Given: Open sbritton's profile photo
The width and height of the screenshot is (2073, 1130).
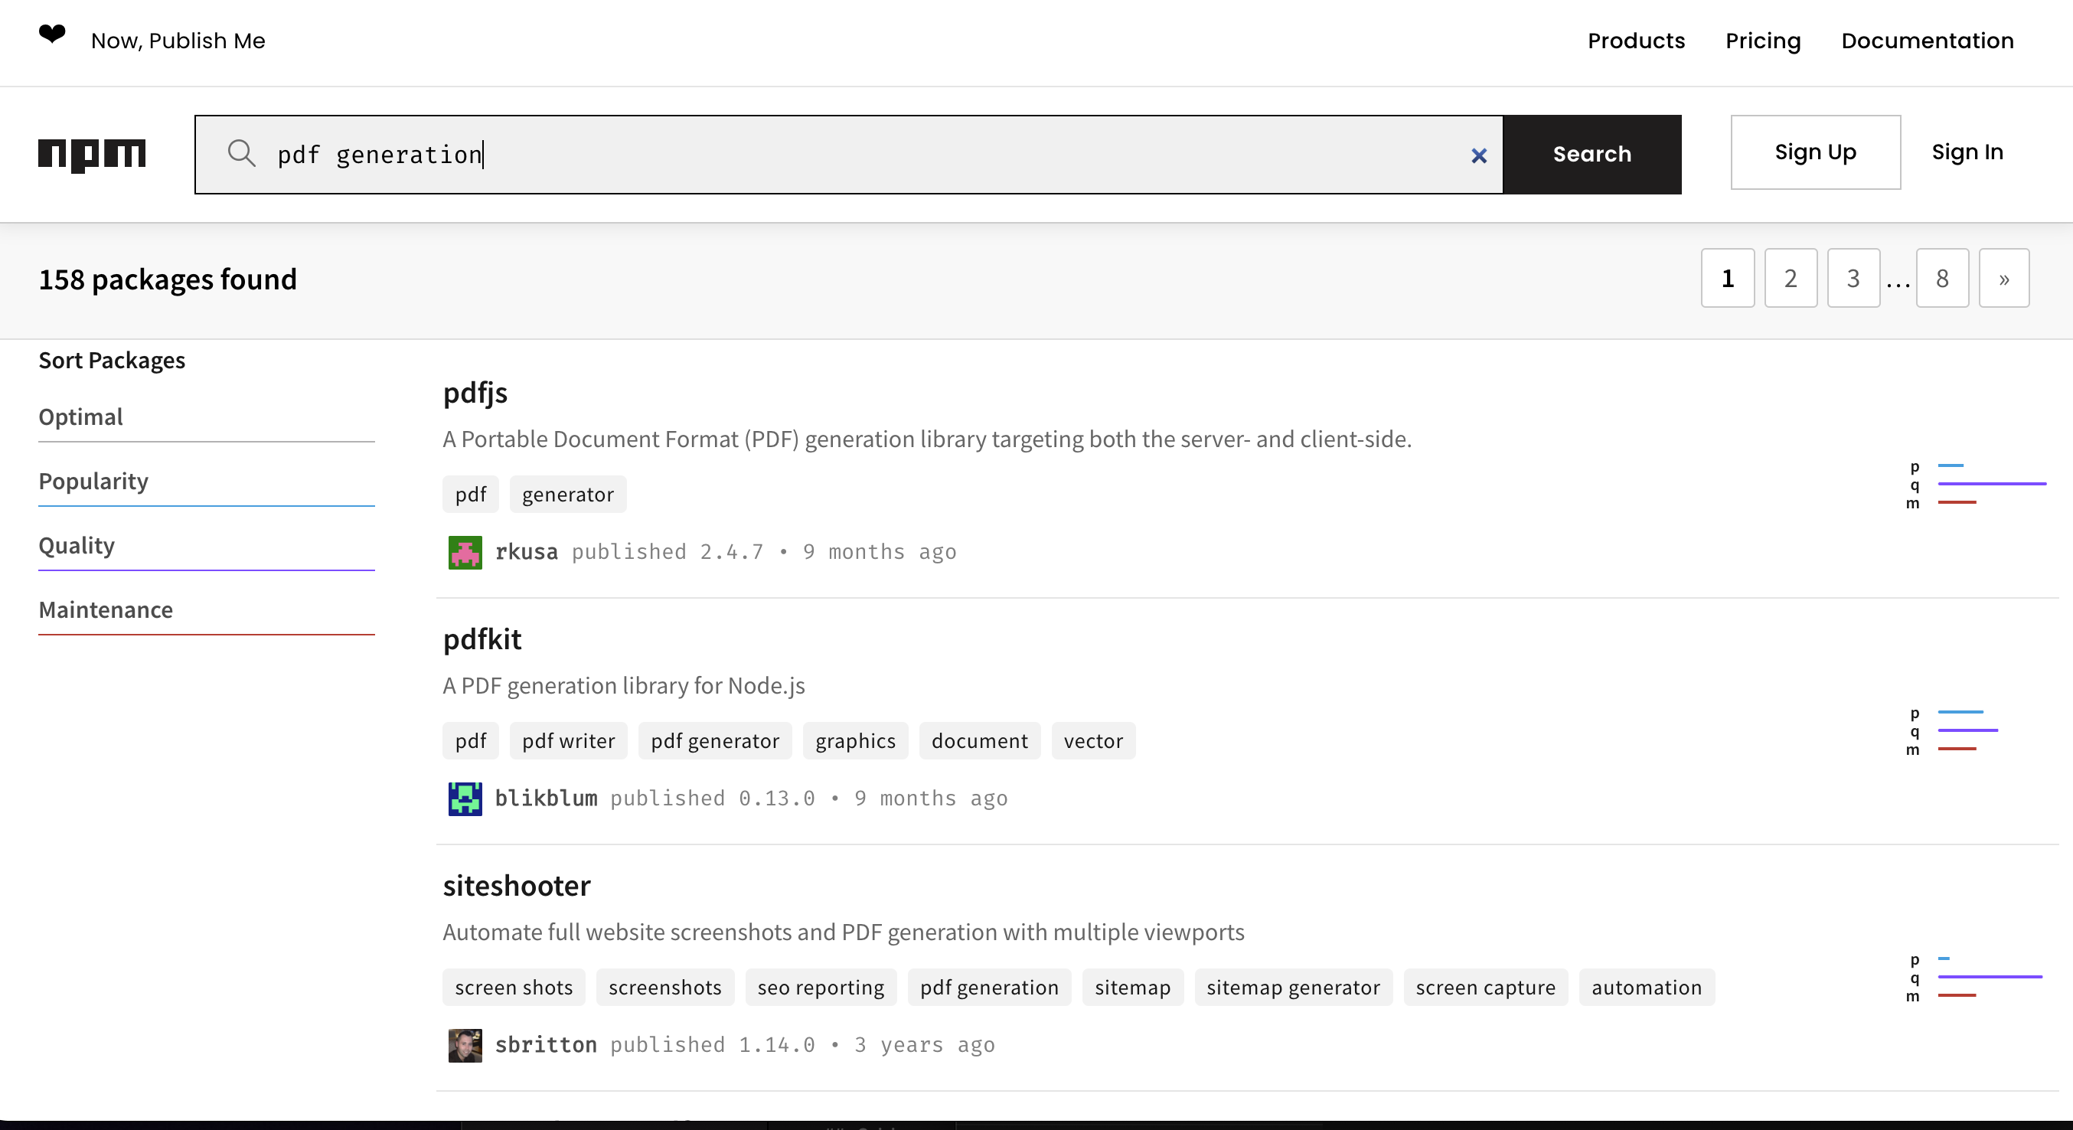Looking at the screenshot, I should coord(465,1045).
